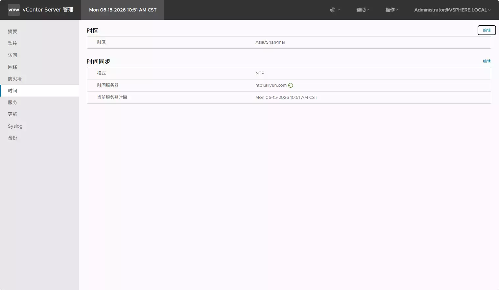Click the NTP mode value
499x290 pixels.
click(260, 73)
